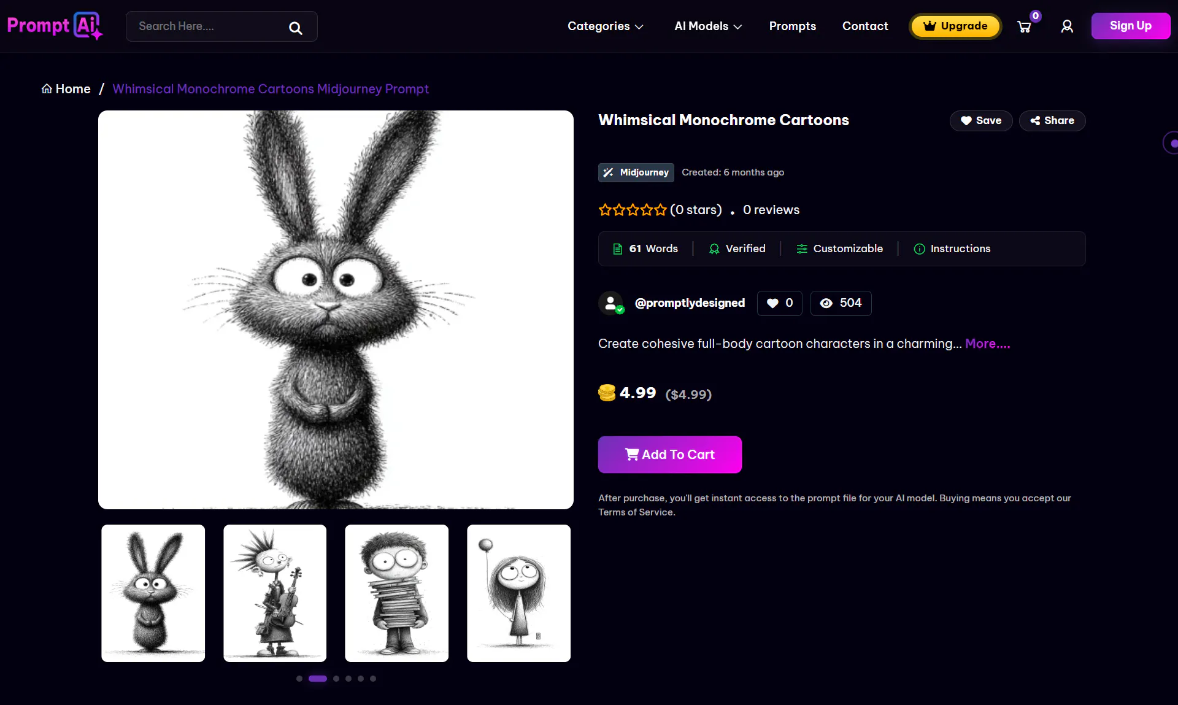Save the prompt to favorites
This screenshot has height=705, width=1178.
click(x=980, y=121)
